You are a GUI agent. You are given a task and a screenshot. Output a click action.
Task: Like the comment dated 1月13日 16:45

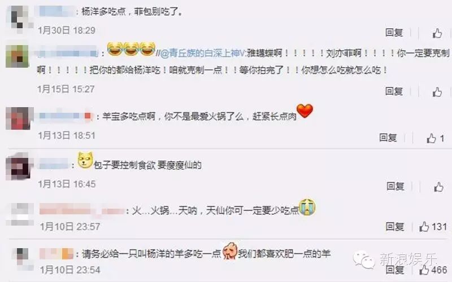click(438, 187)
